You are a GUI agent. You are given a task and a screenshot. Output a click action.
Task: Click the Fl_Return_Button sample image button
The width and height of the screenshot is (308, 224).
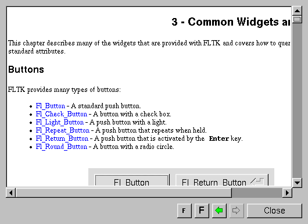click(x=222, y=180)
